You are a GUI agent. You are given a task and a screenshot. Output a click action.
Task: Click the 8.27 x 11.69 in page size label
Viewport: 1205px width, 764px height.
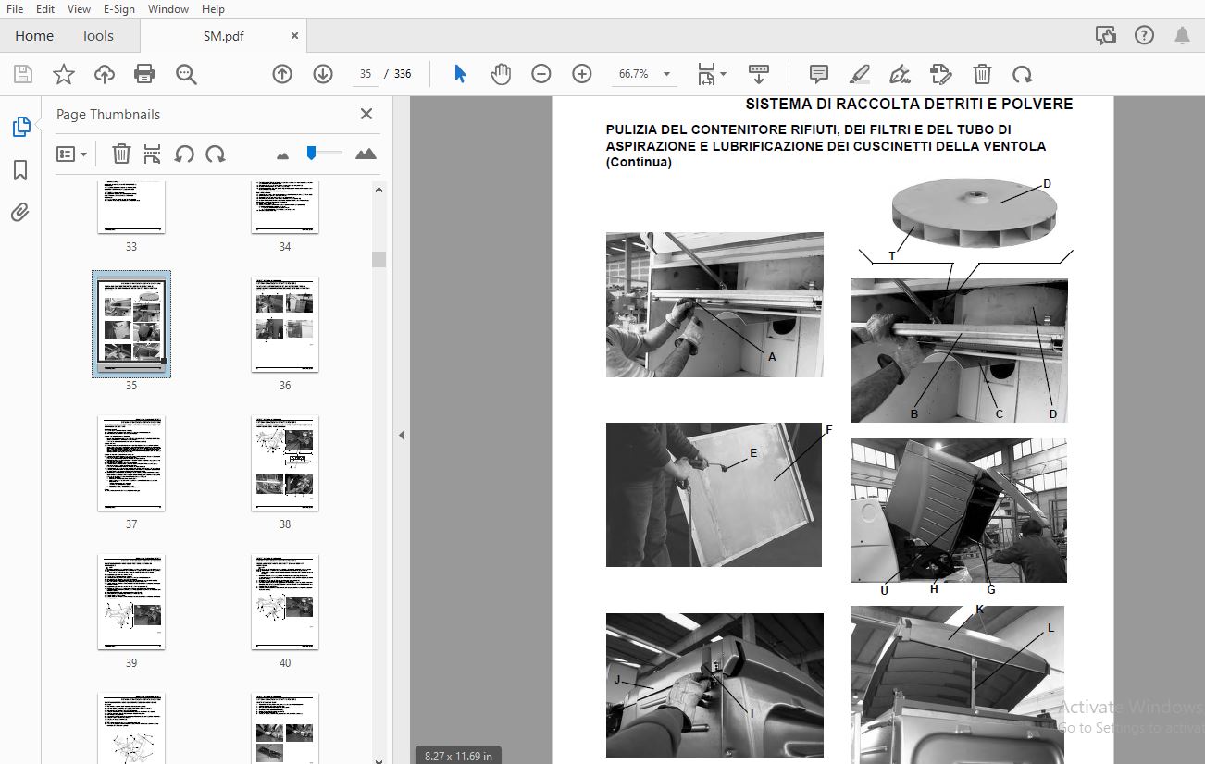coord(458,756)
